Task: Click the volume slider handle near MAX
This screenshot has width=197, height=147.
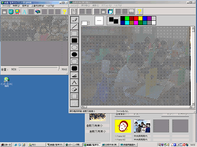Action: coord(59,68)
